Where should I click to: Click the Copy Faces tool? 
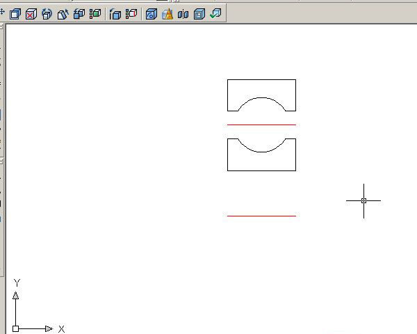pos(79,13)
